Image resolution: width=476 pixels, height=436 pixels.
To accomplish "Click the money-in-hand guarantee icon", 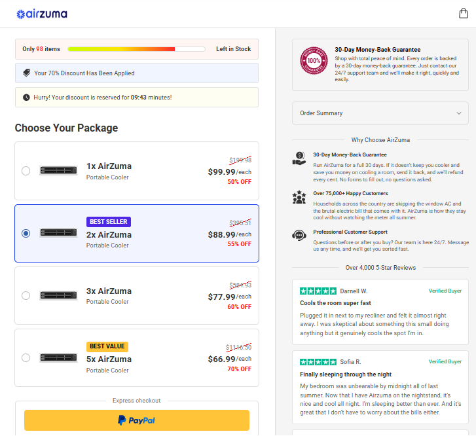I will (x=299, y=158).
